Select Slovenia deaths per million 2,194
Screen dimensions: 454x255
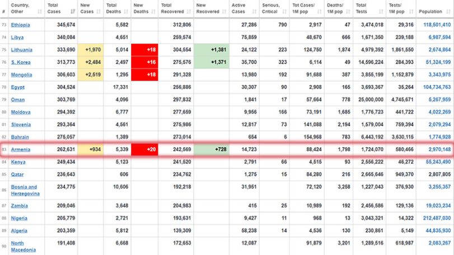pos(344,125)
